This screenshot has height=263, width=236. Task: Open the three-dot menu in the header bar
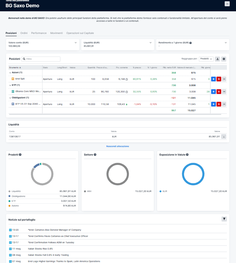pos(227,4)
